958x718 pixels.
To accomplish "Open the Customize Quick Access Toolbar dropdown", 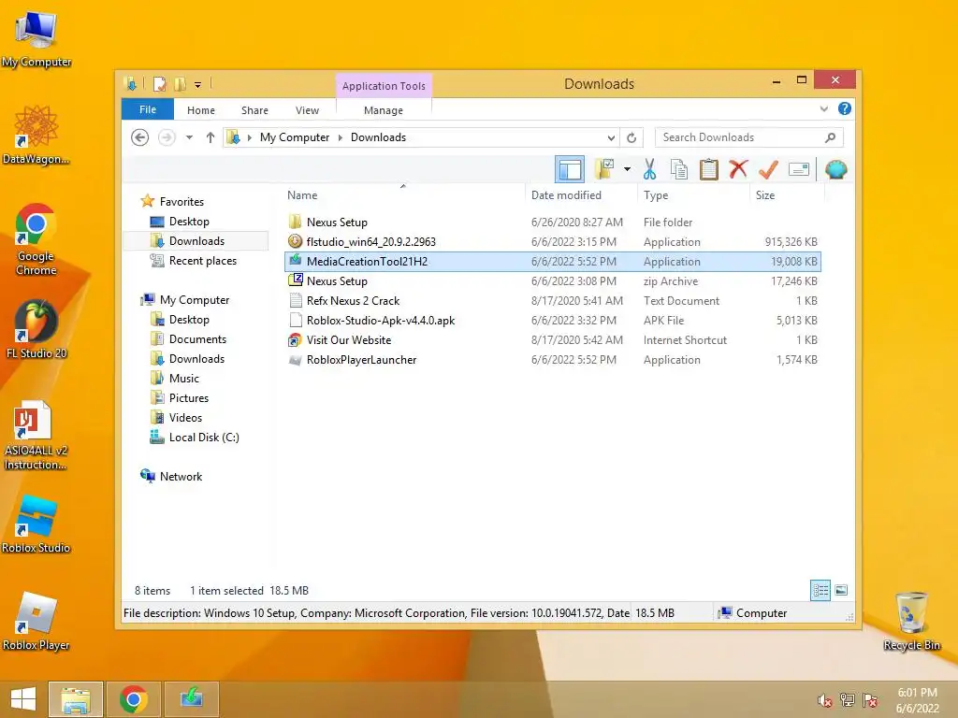I will click(x=198, y=84).
